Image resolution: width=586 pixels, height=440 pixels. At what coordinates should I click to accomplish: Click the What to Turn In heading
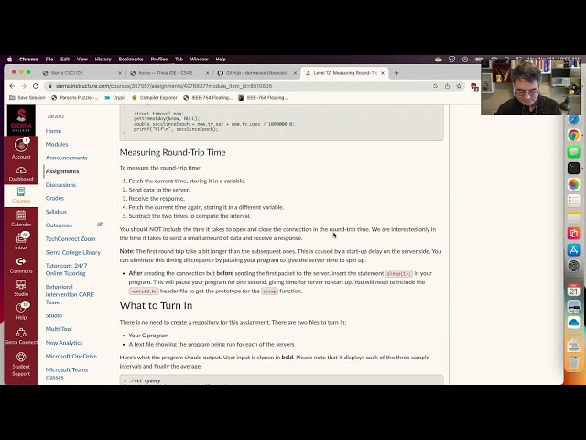point(156,305)
